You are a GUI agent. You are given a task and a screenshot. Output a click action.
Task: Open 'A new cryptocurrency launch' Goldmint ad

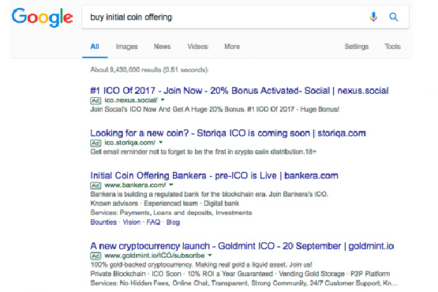click(242, 246)
